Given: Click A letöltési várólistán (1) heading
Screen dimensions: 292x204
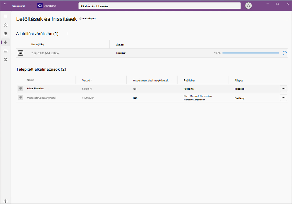Looking at the screenshot, I should (x=37, y=34).
